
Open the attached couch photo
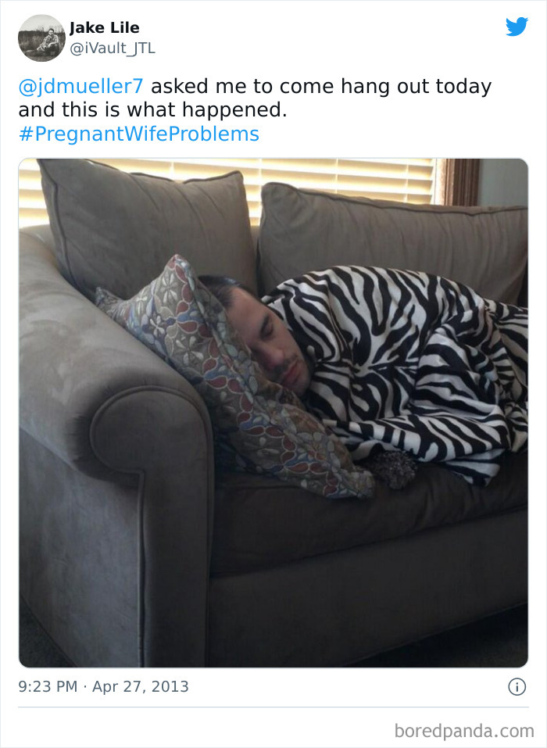click(273, 406)
